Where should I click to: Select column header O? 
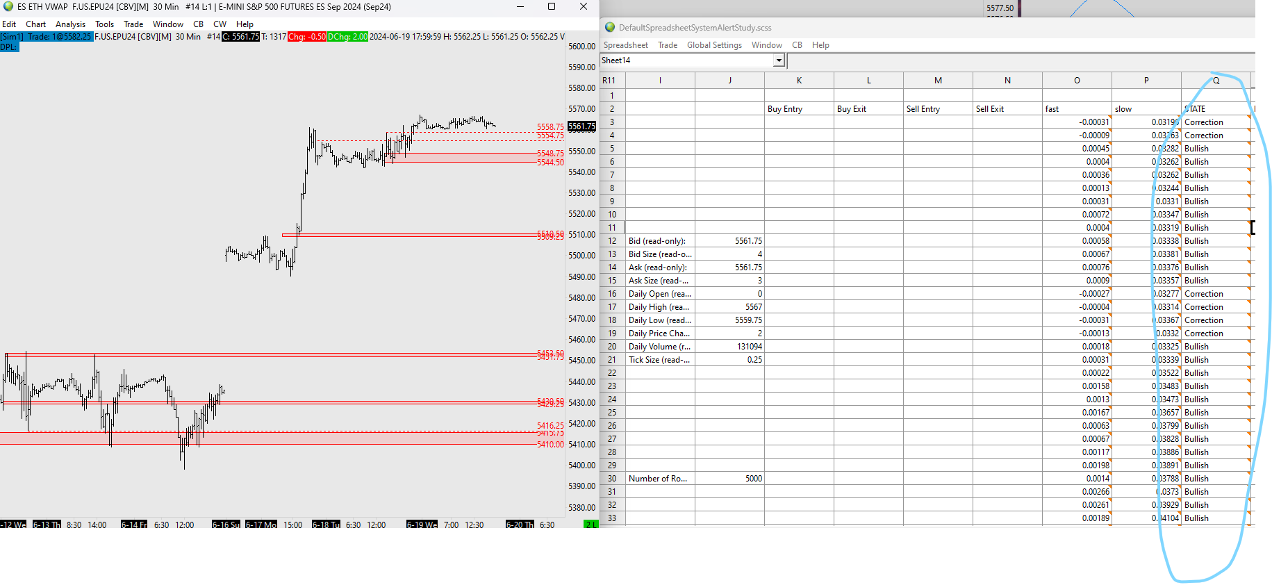point(1077,81)
